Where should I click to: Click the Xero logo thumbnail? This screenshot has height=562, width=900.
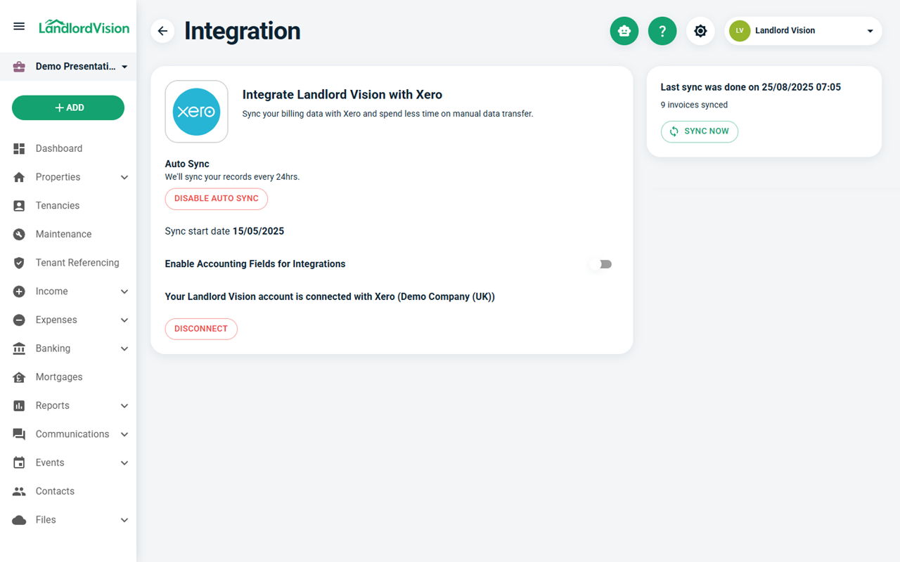click(x=197, y=112)
